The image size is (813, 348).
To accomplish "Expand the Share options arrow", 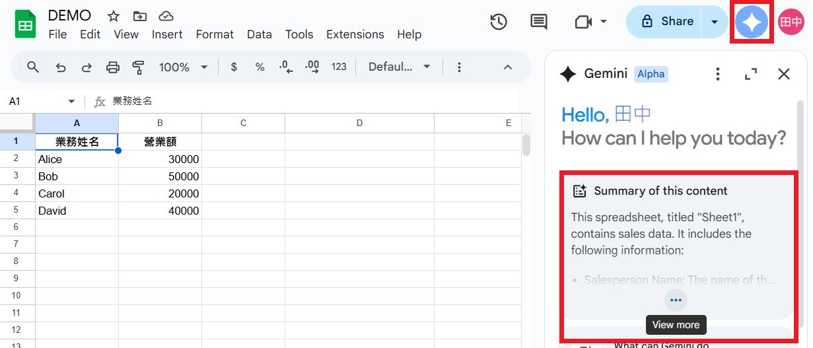I will click(714, 22).
